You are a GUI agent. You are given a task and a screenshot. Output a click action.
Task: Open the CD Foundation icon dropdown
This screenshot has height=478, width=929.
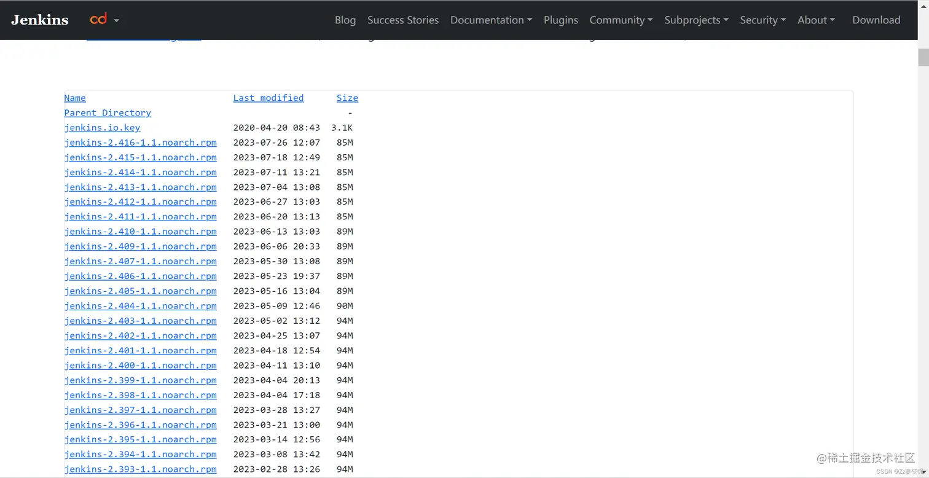pos(104,20)
